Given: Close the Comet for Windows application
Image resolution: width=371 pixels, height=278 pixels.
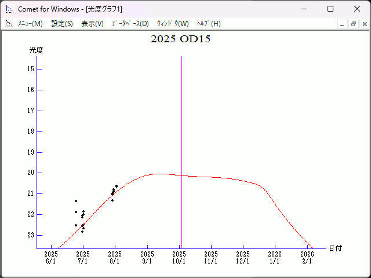Looking at the screenshot, I should coord(357,9).
